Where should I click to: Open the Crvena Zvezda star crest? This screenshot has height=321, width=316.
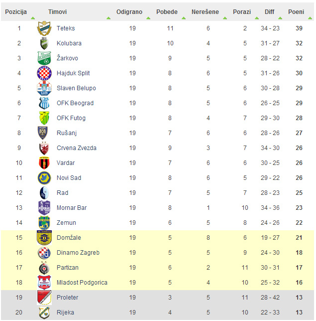(x=44, y=148)
